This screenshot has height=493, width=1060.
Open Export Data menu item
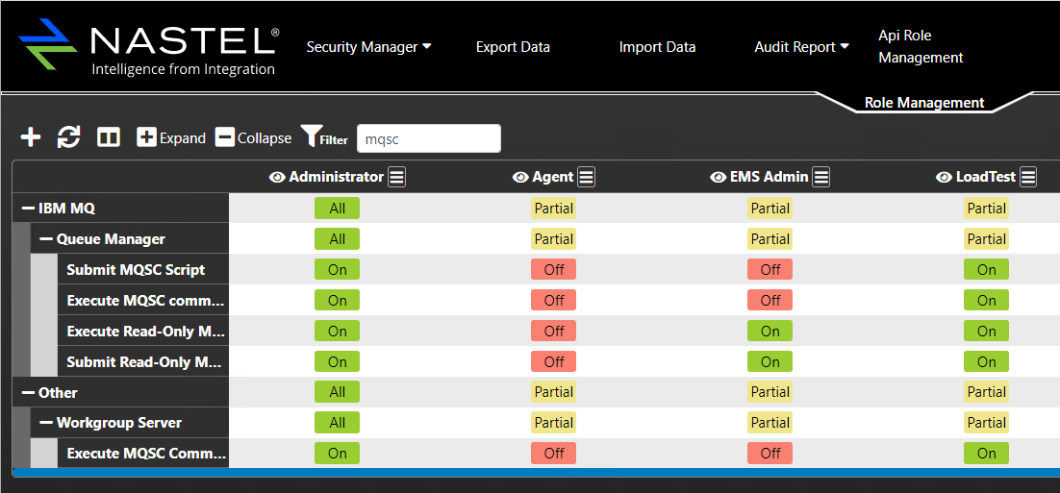(x=513, y=47)
